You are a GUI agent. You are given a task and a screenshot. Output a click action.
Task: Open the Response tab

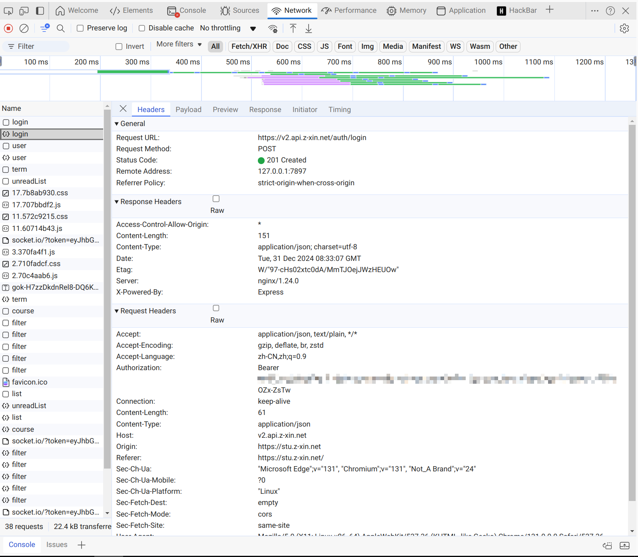click(265, 110)
